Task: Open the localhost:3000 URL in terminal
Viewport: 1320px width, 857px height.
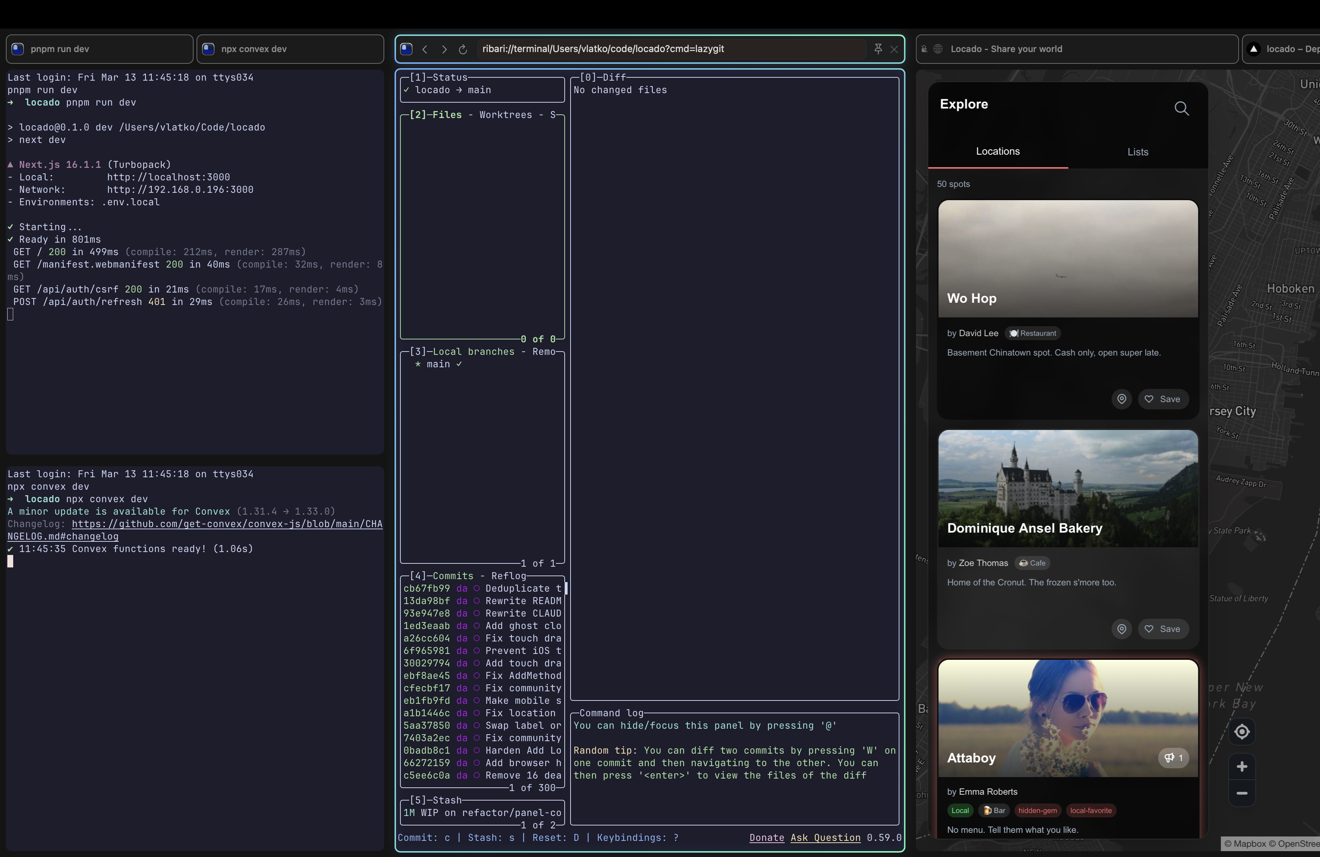Action: 169,177
